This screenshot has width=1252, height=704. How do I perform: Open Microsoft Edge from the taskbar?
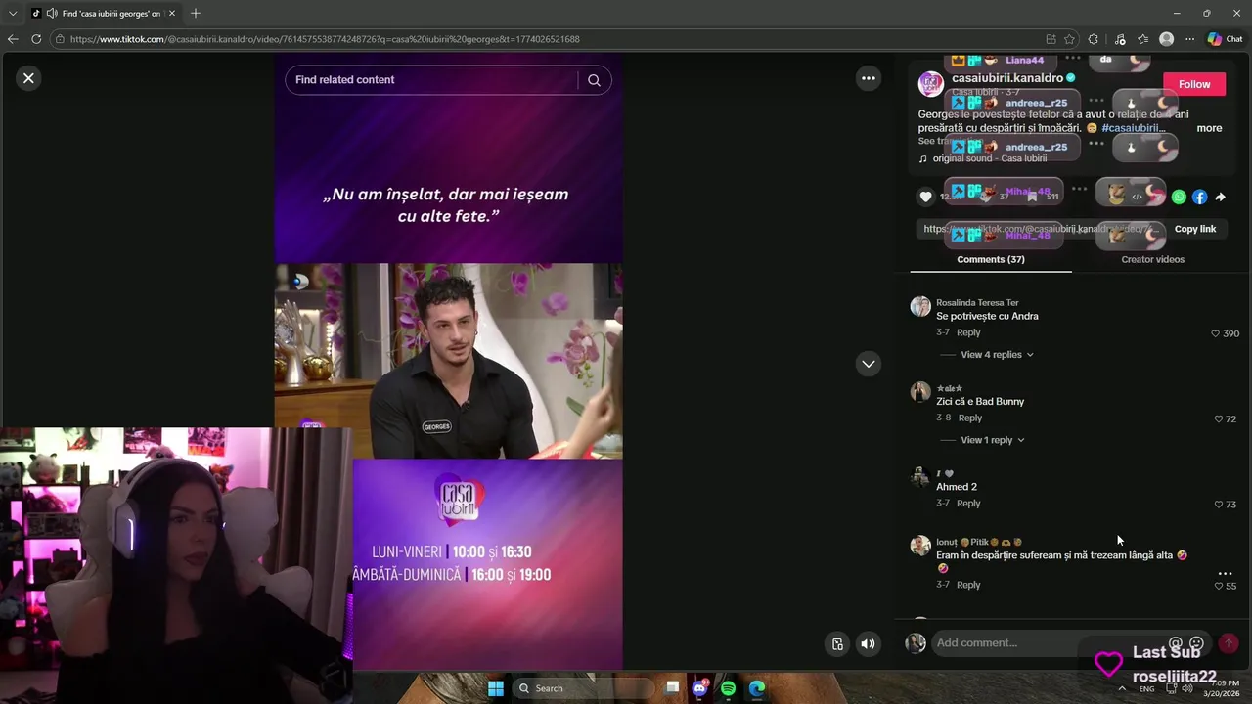point(757,688)
